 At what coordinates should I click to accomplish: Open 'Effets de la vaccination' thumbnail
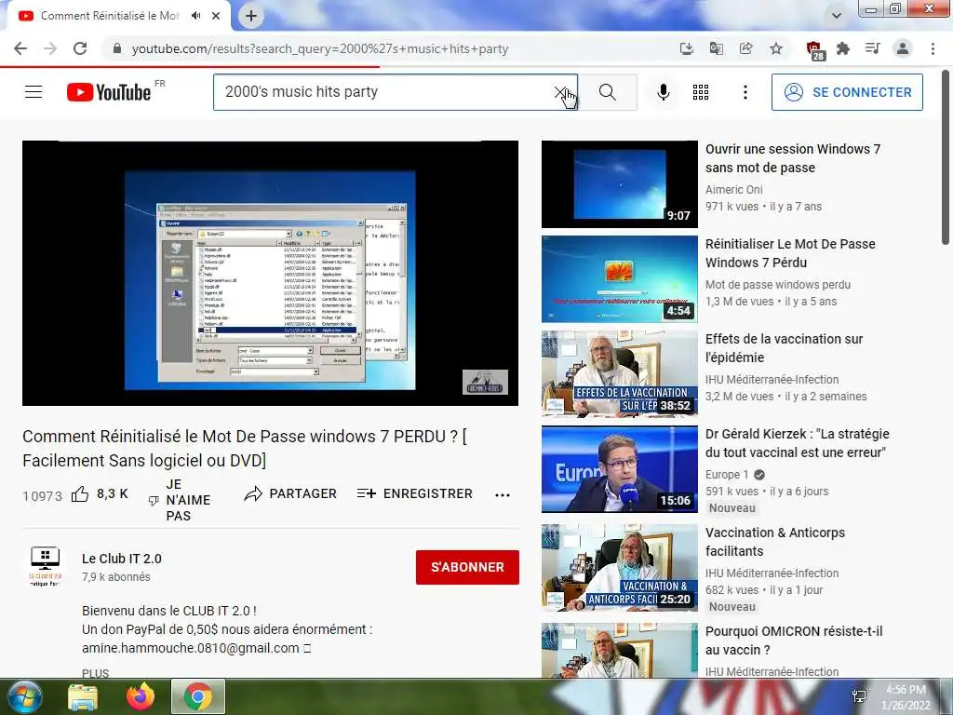point(619,374)
